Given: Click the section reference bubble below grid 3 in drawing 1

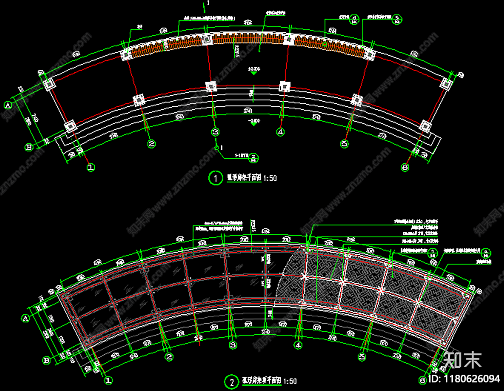Looking at the screenshot, I should tap(254, 157).
